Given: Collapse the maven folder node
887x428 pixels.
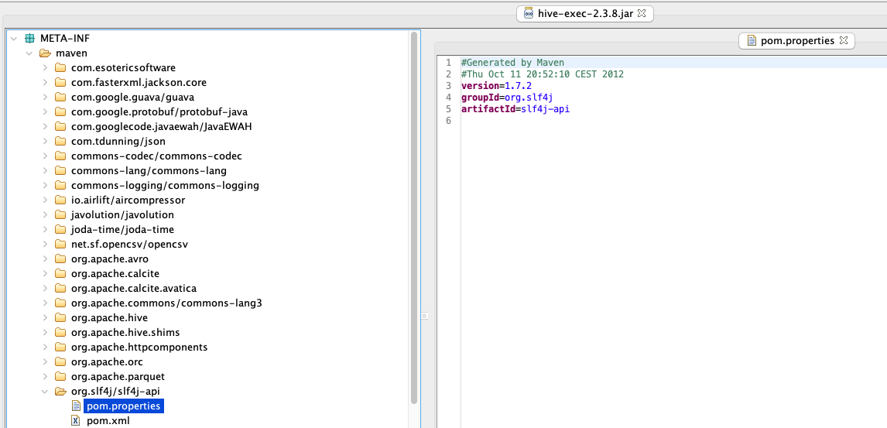Looking at the screenshot, I should click(x=29, y=53).
